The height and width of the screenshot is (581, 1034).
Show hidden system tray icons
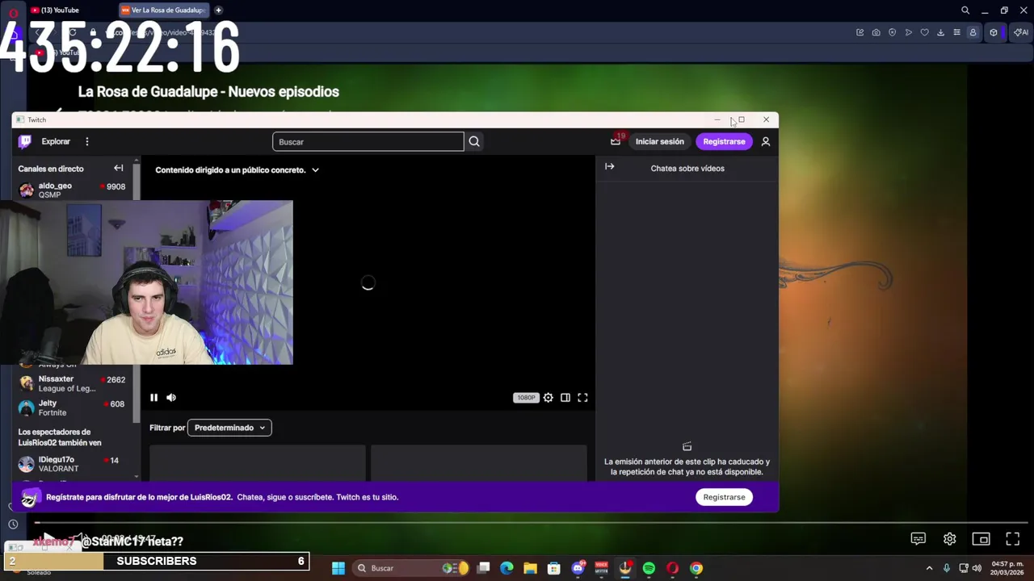pos(929,568)
